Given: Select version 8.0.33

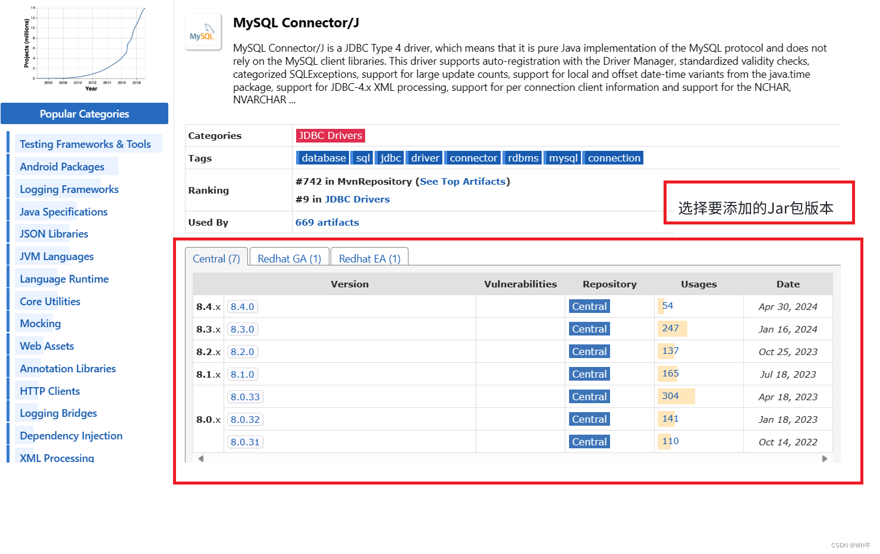Looking at the screenshot, I should pyautogui.click(x=246, y=397).
